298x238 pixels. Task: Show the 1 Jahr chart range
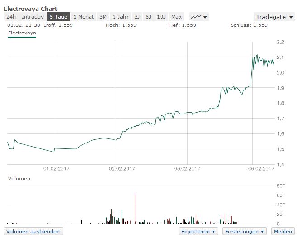pos(120,17)
